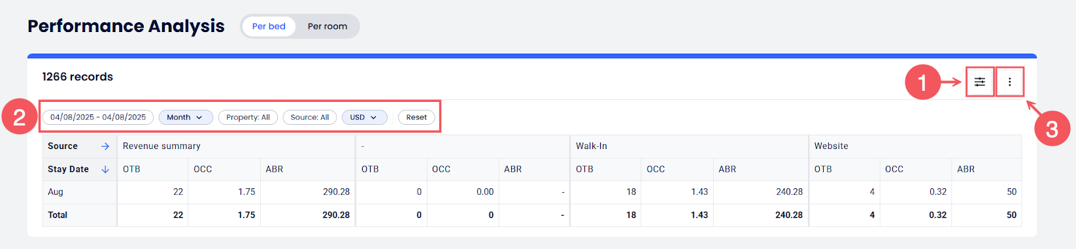Expand the Month grouping dropdown

[x=186, y=118]
